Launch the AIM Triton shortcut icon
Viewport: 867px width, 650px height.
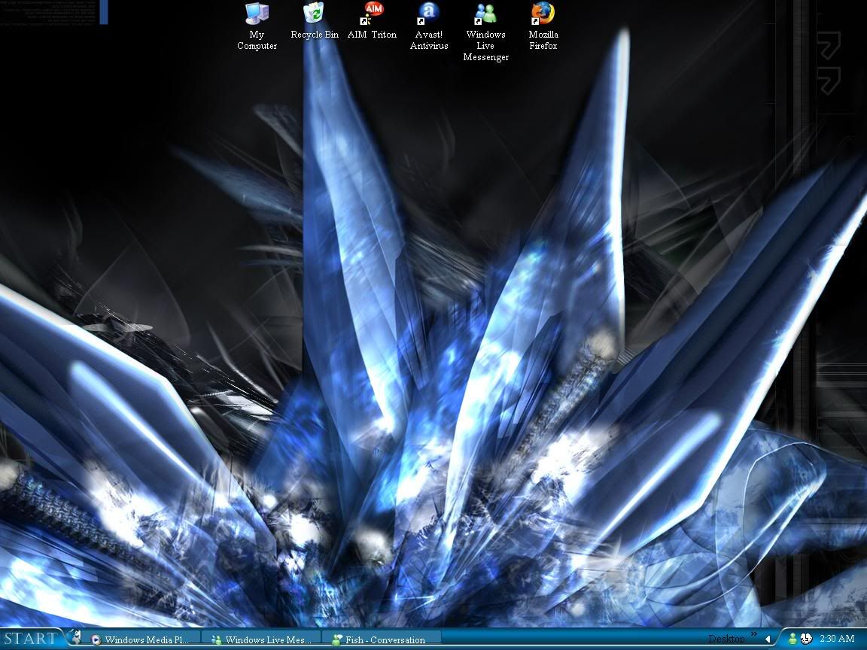[372, 14]
